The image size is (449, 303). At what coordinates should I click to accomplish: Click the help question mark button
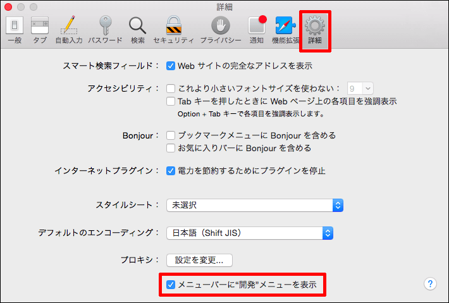[430, 284]
